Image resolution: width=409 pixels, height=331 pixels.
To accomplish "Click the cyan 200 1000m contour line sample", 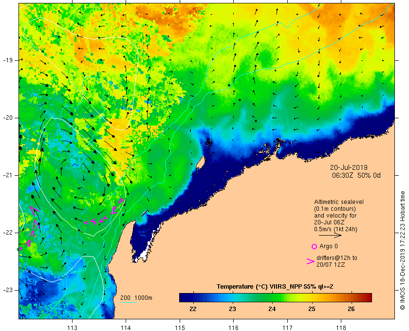I will [x=129, y=303].
